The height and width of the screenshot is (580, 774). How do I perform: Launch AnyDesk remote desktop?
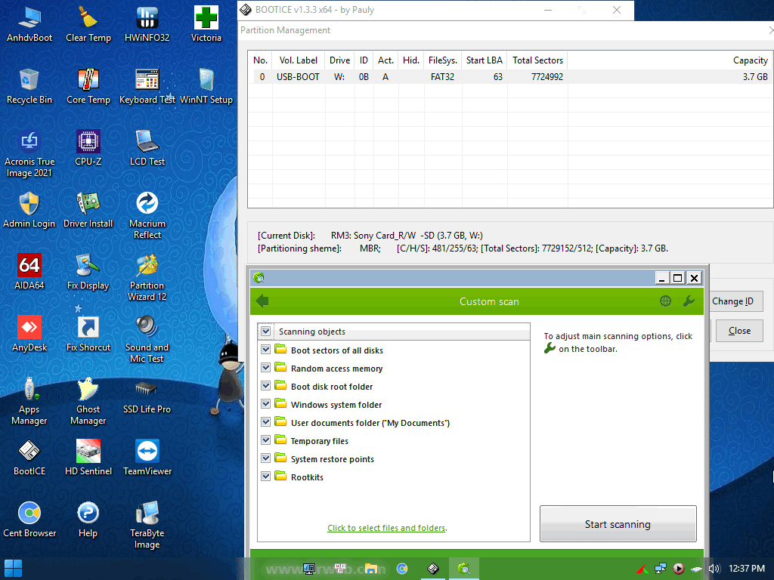click(x=29, y=334)
